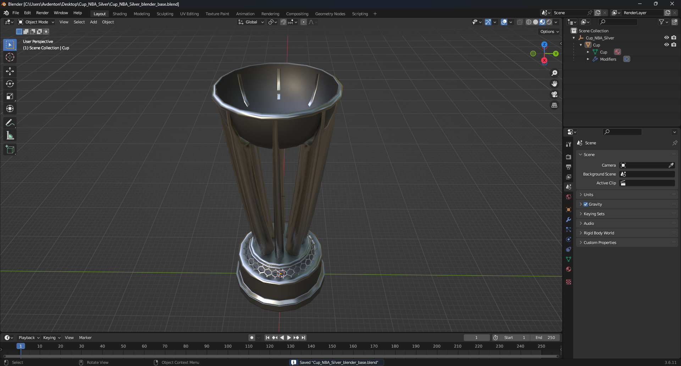Open the Modifiers properties tab
The height and width of the screenshot is (366, 681).
[x=569, y=220]
